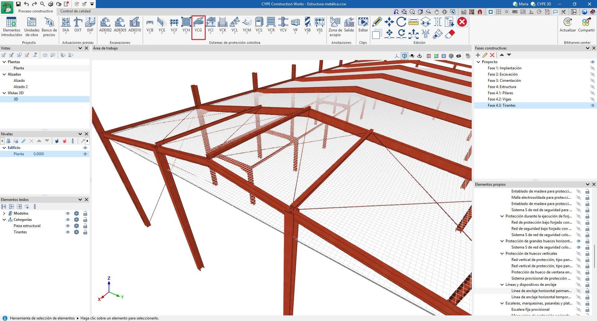Choose the ADE010 excavation tool

click(135, 25)
